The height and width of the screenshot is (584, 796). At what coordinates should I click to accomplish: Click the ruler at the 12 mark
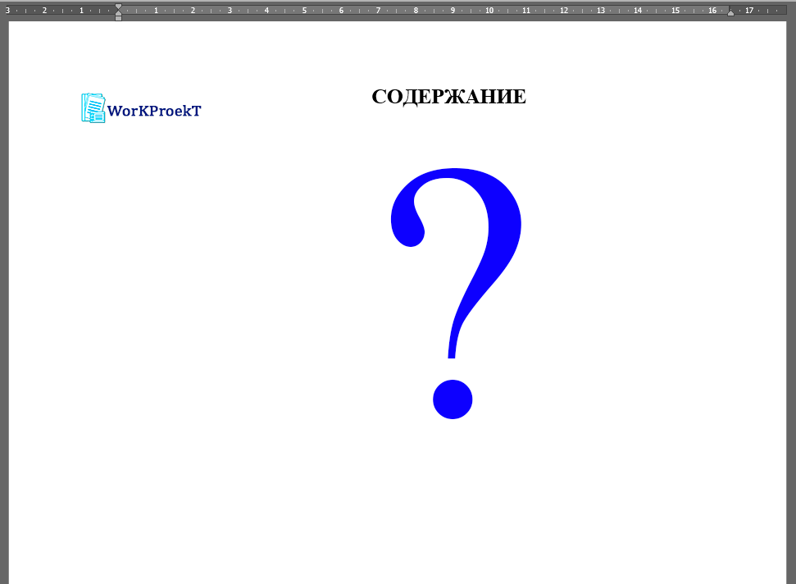coord(564,11)
